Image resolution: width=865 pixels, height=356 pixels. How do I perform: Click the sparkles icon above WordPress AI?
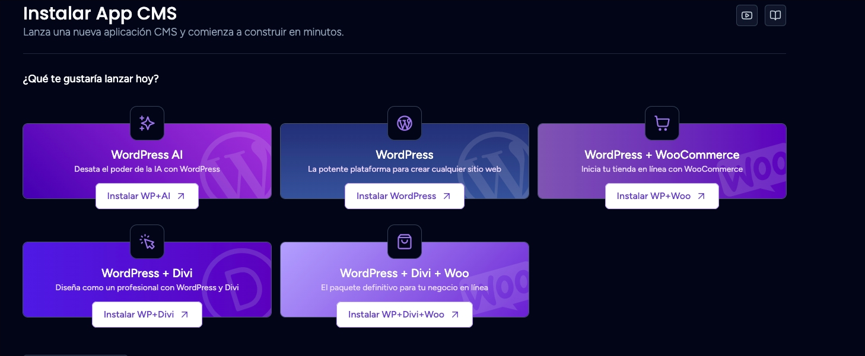point(147,123)
